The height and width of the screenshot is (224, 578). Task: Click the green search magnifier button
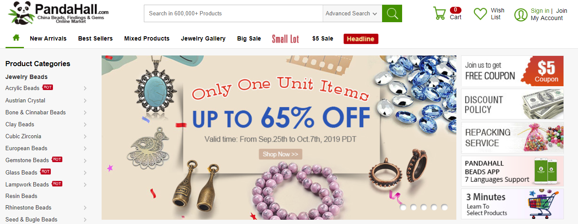(392, 13)
